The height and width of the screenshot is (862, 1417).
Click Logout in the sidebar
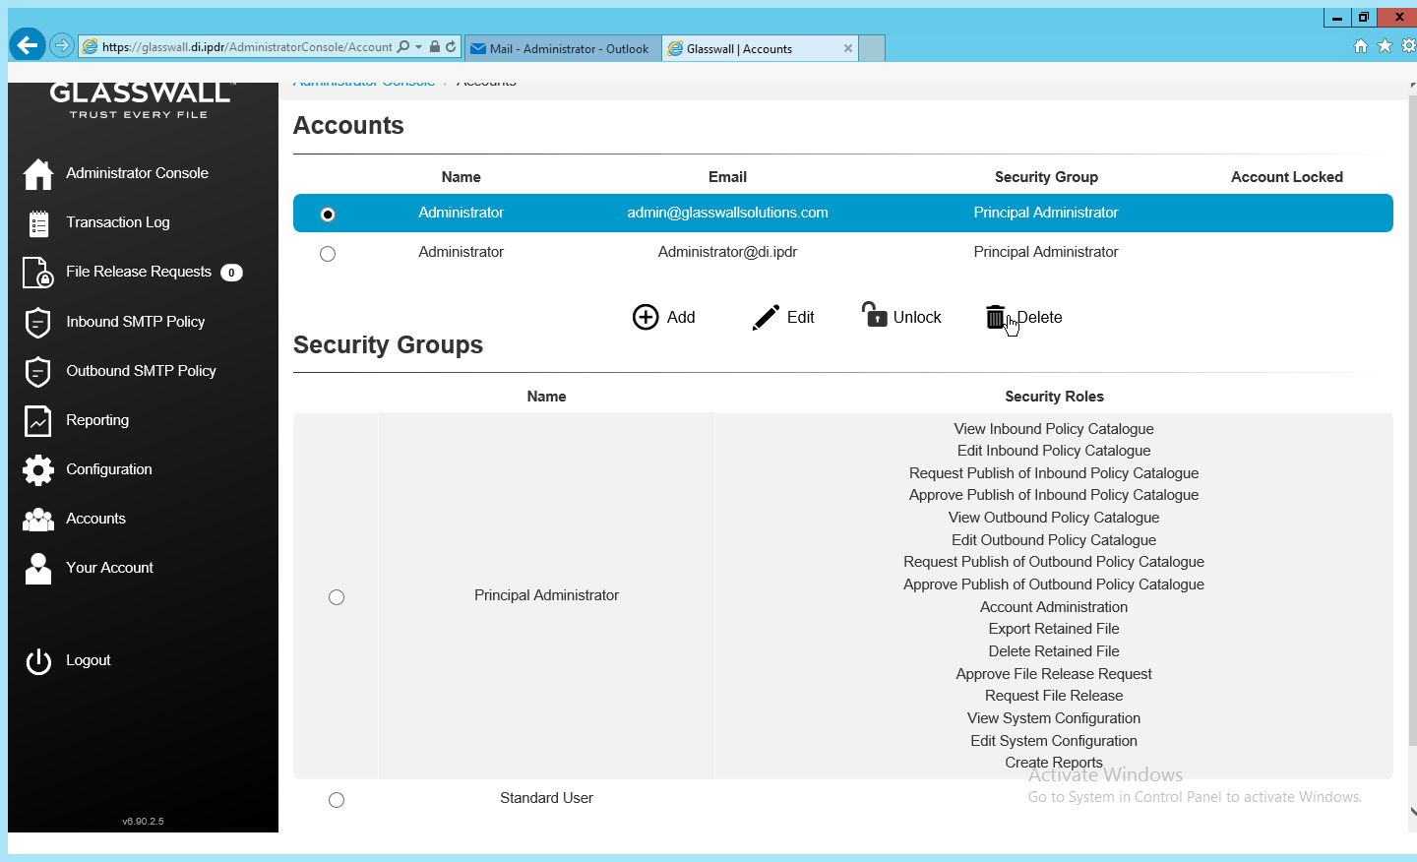click(x=88, y=660)
